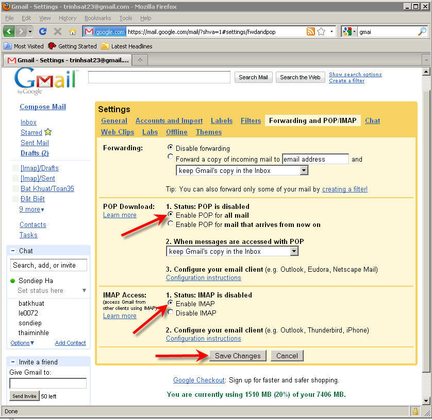Image resolution: width=432 pixels, height=420 pixels.
Task: Open Getting Started bookmark
Action: (72, 46)
